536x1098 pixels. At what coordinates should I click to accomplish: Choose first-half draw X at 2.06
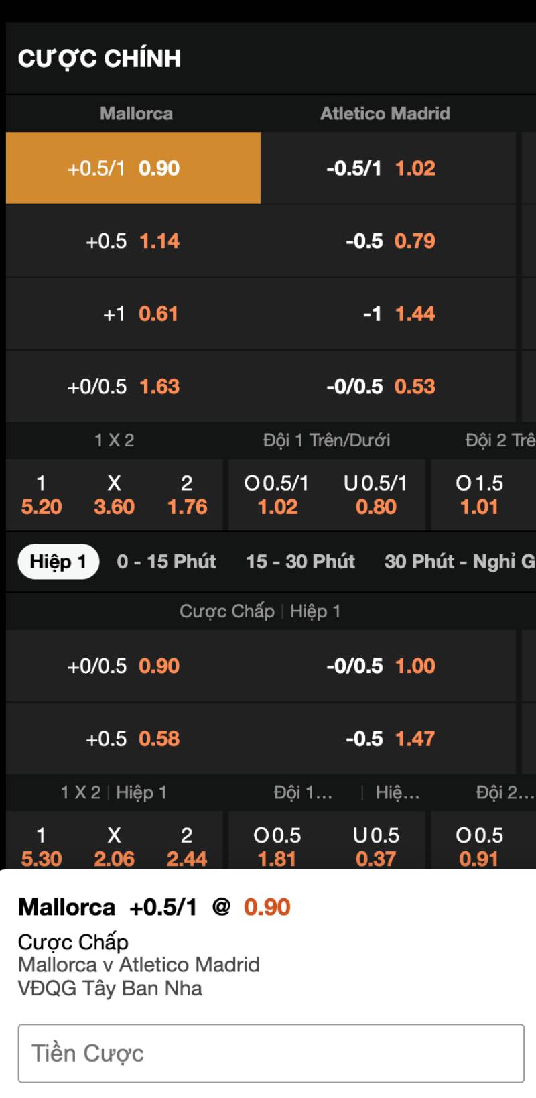point(114,847)
